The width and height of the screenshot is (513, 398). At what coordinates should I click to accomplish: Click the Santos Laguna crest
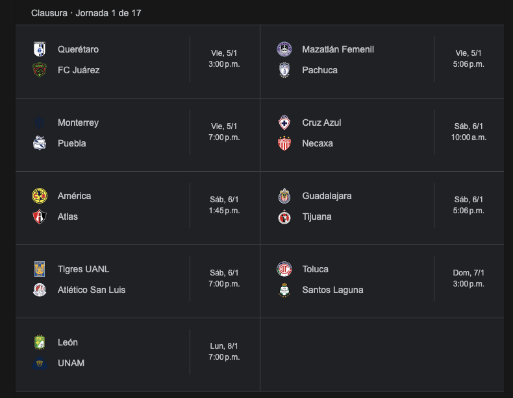tap(284, 290)
